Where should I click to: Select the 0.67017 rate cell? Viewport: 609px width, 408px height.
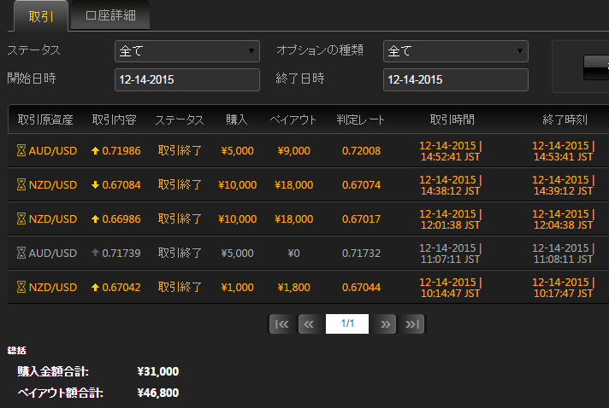[x=361, y=219]
